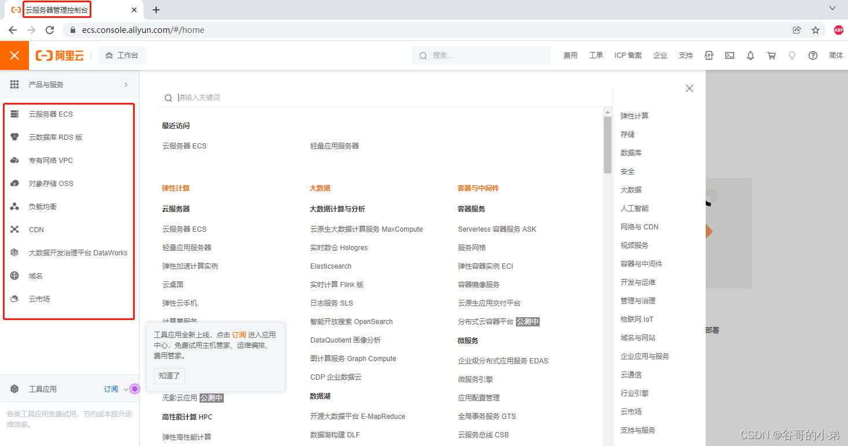Jump to 人工智能 category
848x446 pixels.
[x=635, y=208]
